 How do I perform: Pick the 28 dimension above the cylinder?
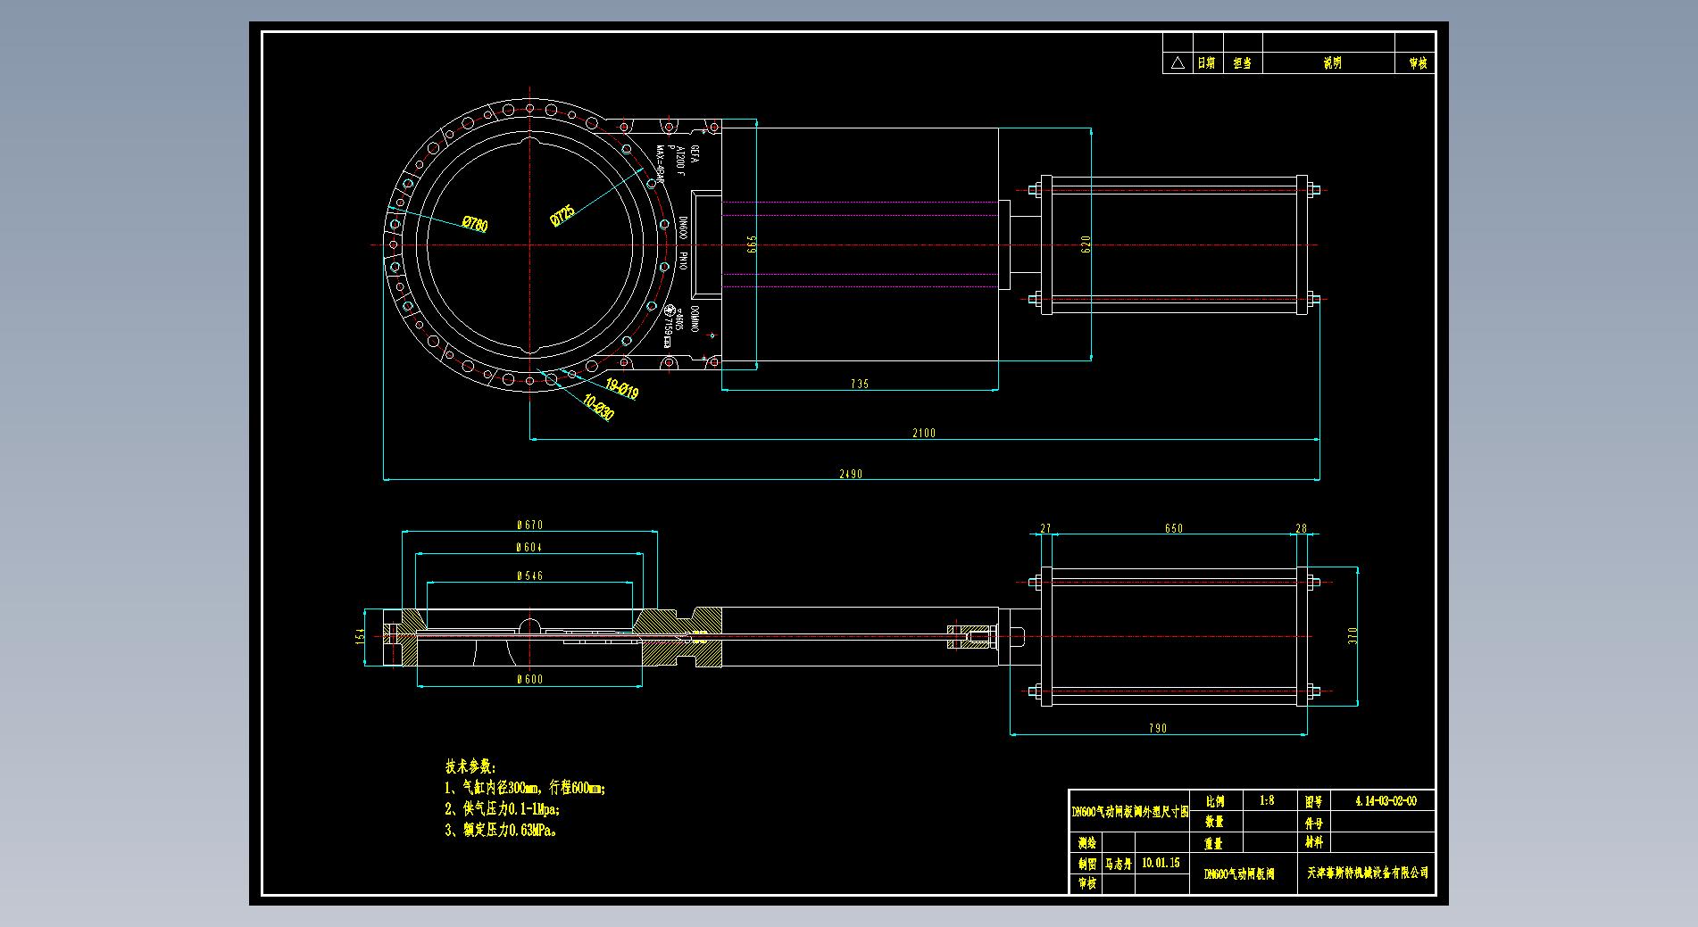tap(1301, 528)
